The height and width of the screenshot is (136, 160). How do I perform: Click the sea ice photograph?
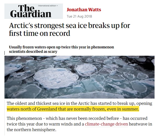pos(80,77)
